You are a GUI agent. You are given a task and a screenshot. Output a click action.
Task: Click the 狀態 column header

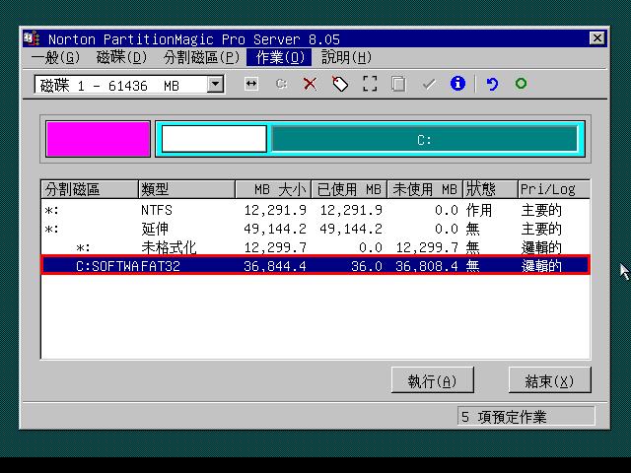click(491, 189)
